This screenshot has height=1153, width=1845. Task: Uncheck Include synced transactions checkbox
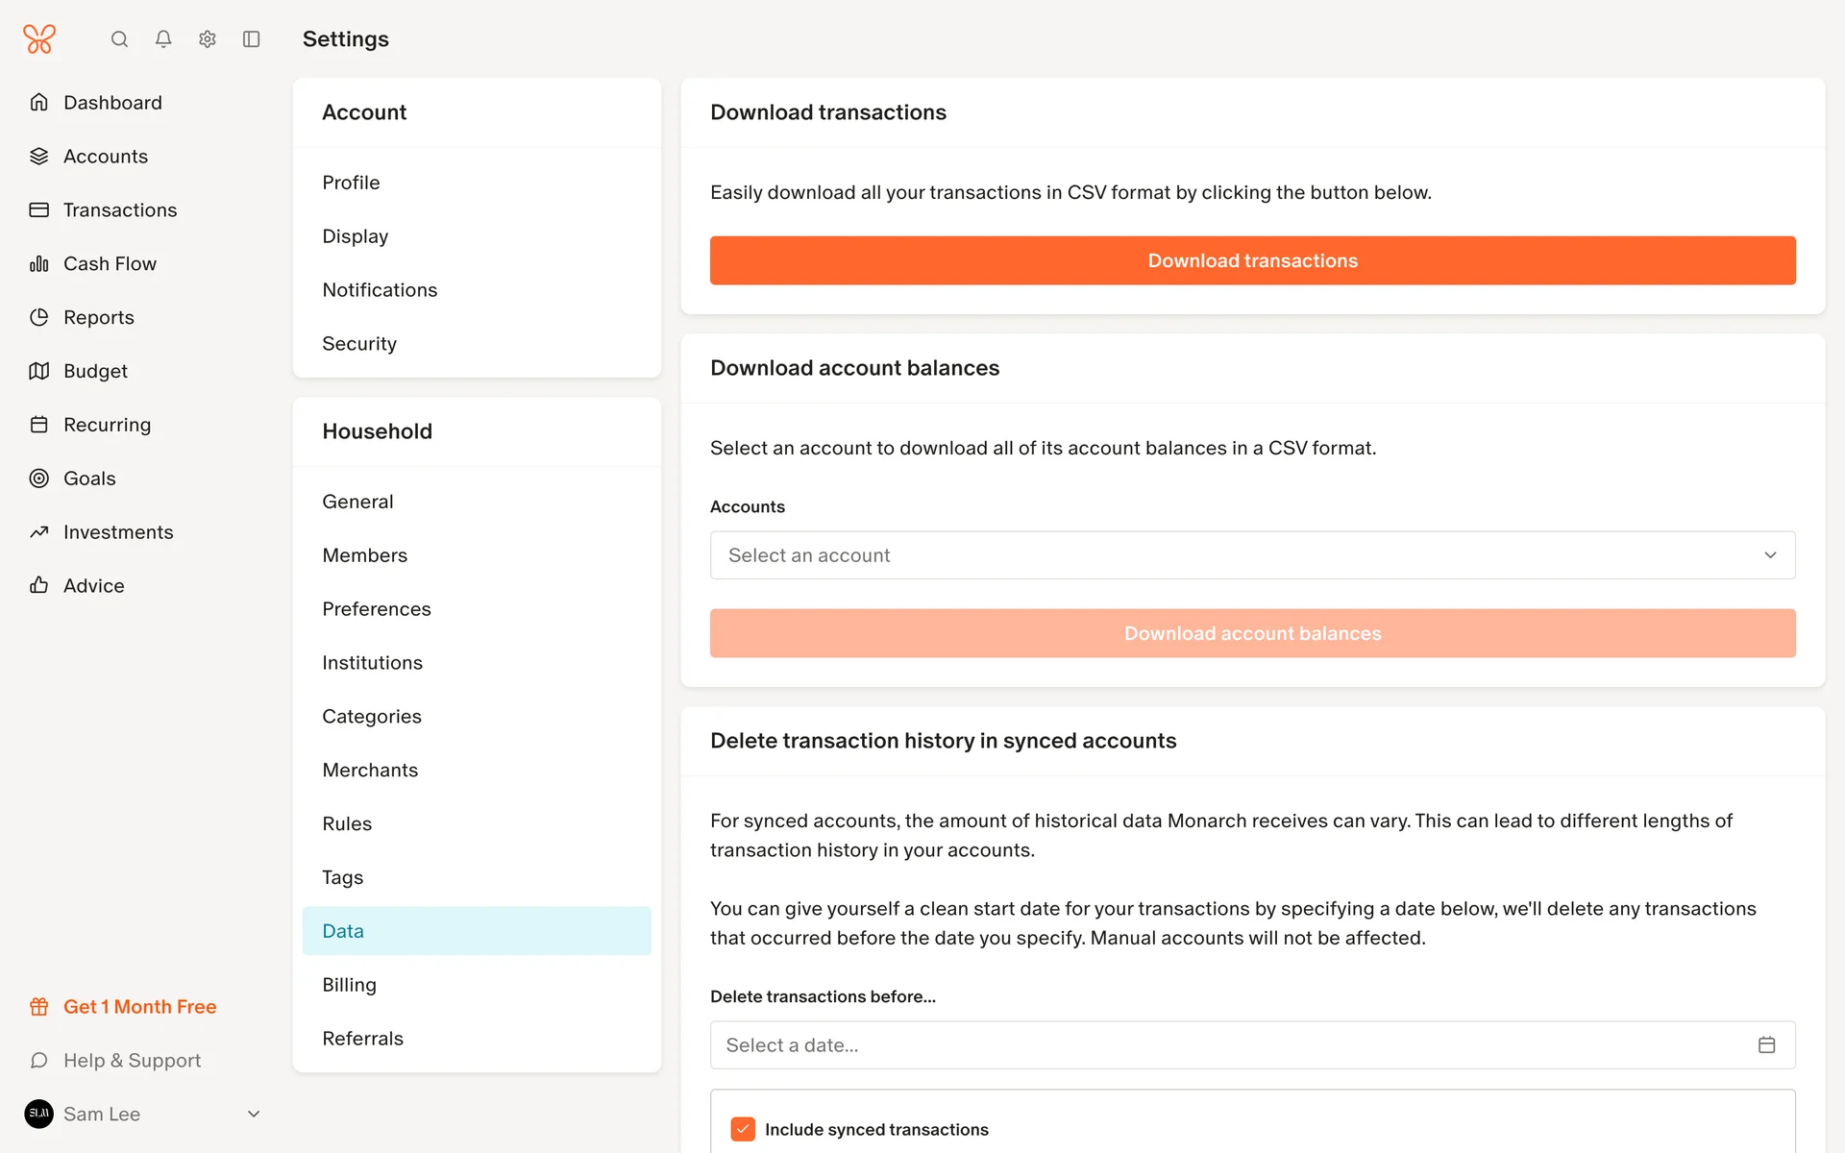pyautogui.click(x=743, y=1129)
